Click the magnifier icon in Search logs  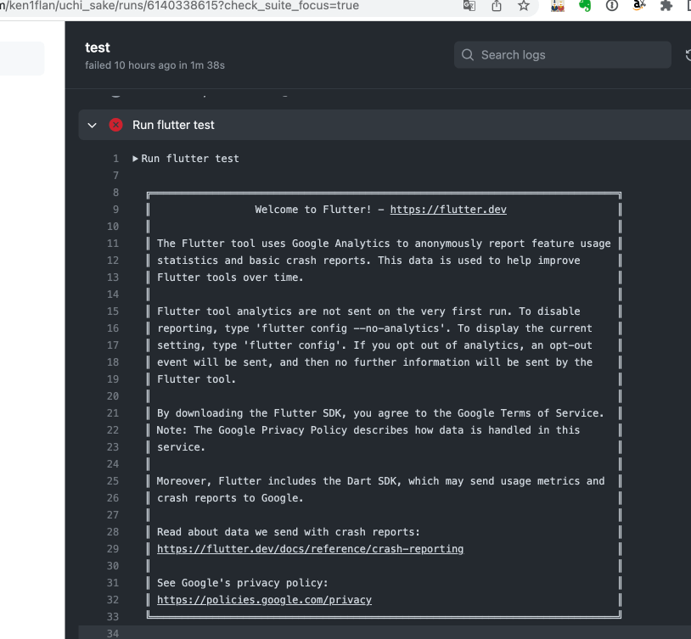468,54
